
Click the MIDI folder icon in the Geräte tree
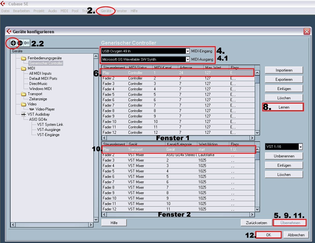click(x=24, y=68)
